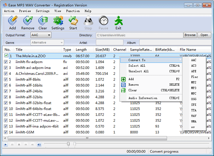
Task: Toggle checkbox for row 14 iimMt-GSM
Action: [x=6, y=132]
